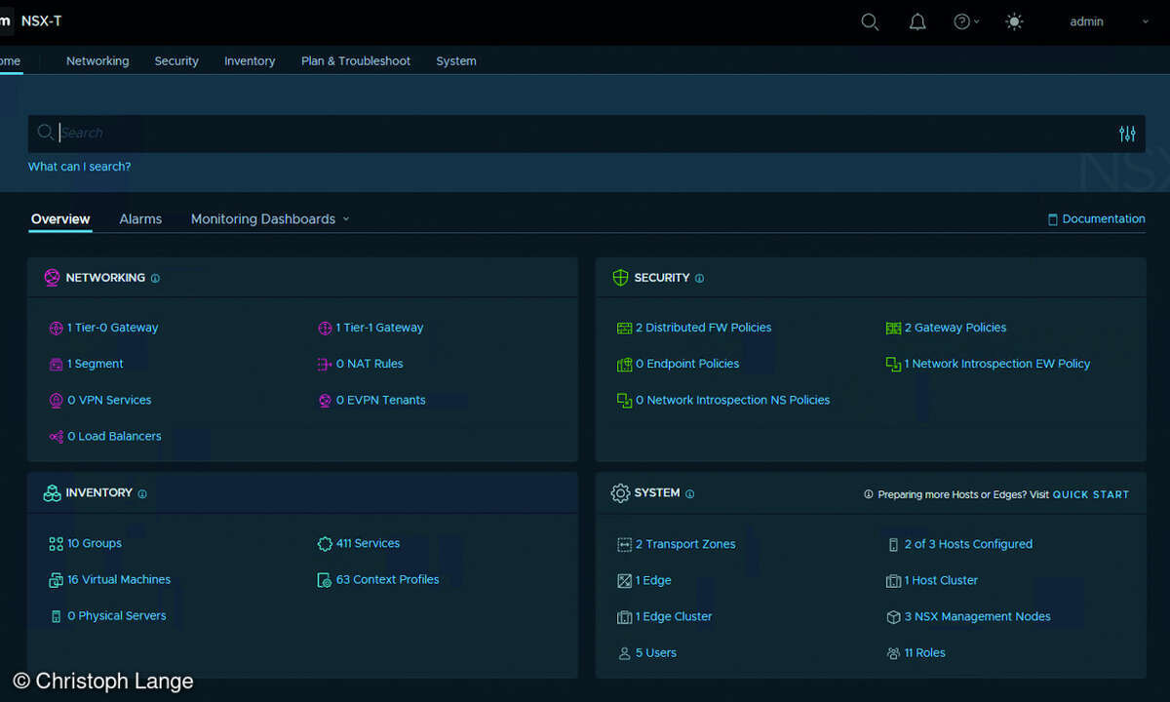The width and height of the screenshot is (1170, 702).
Task: Click the VPN Services icon
Action: click(56, 401)
